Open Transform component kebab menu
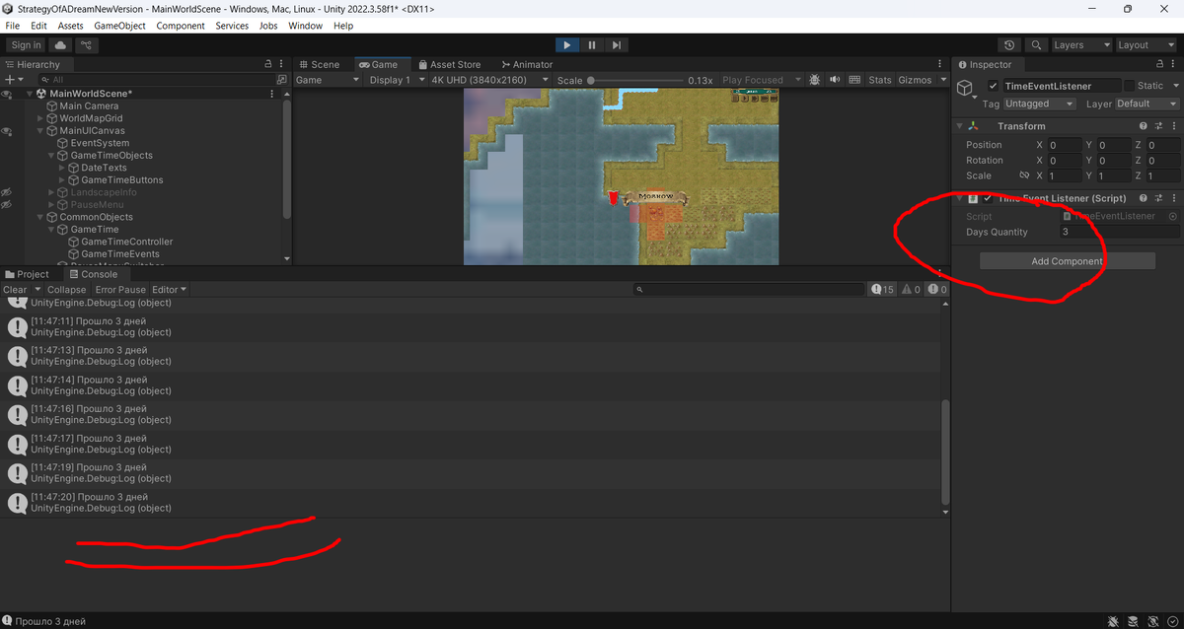Viewport: 1184px width, 629px height. point(1174,126)
